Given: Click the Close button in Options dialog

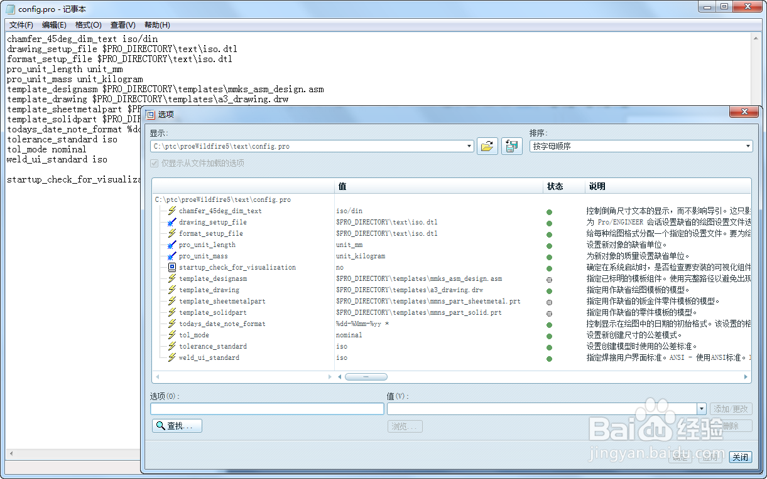Looking at the screenshot, I should 740,457.
